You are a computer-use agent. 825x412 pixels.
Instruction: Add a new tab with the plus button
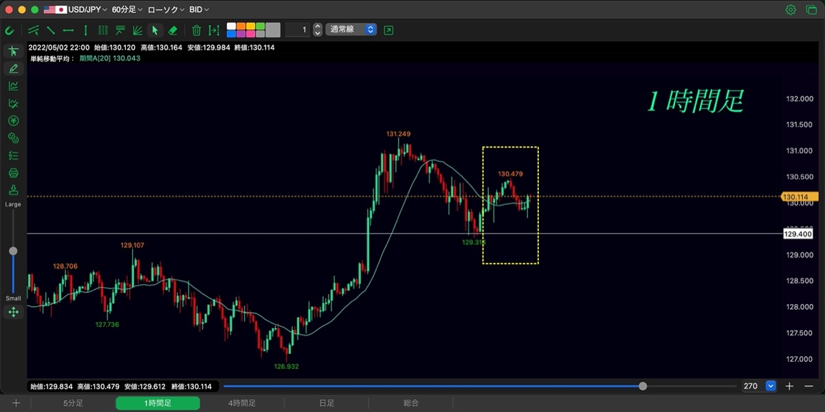point(16,403)
